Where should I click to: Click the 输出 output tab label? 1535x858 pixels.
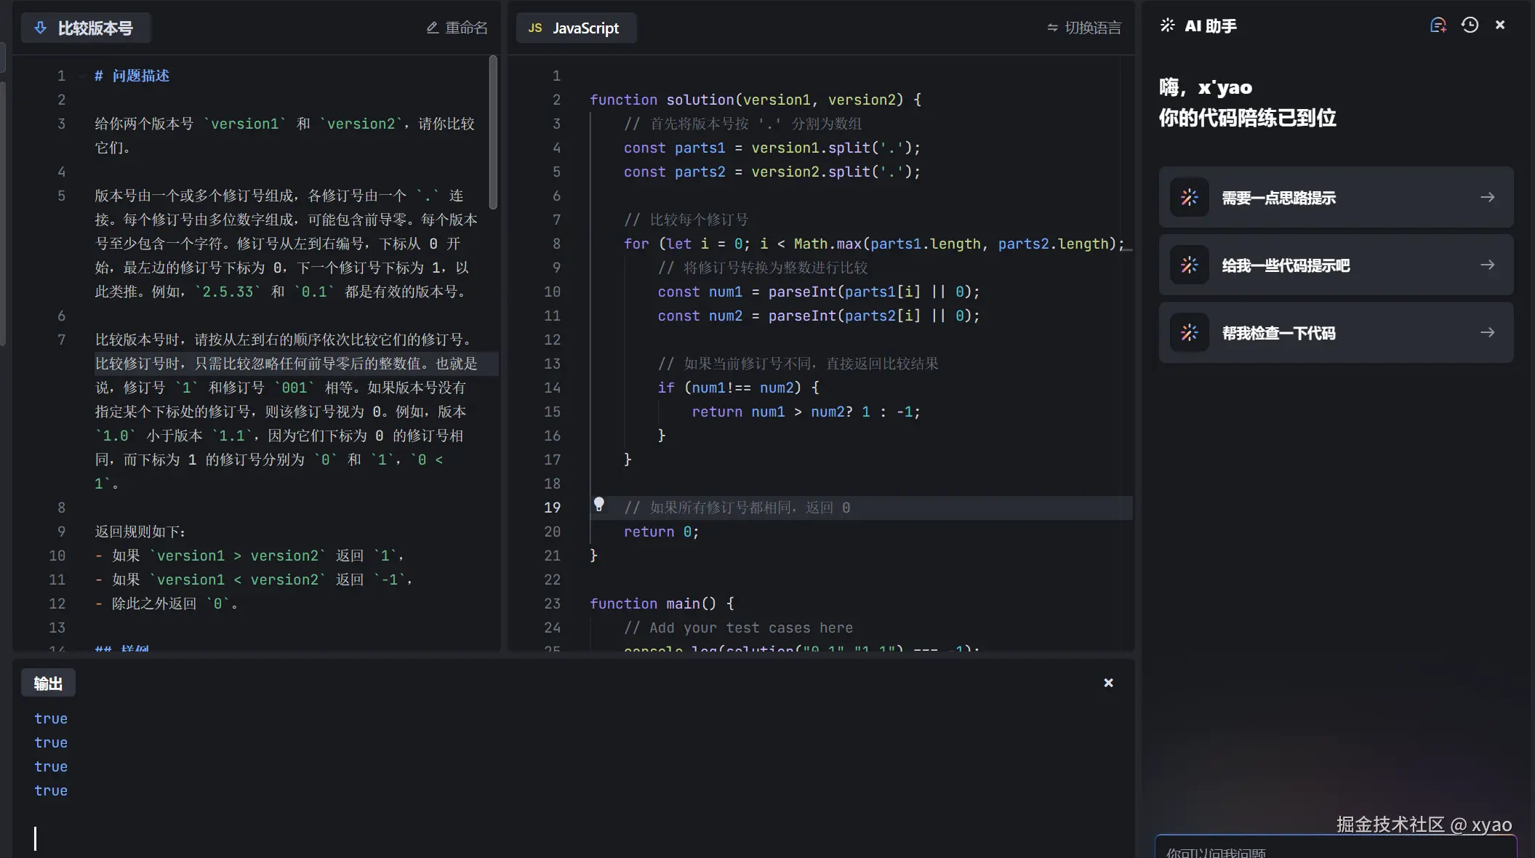(x=48, y=683)
